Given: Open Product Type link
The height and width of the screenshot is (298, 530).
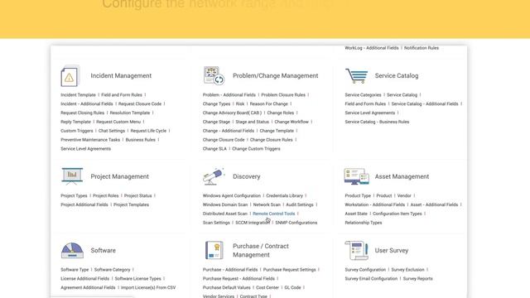Looking at the screenshot, I should [358, 195].
